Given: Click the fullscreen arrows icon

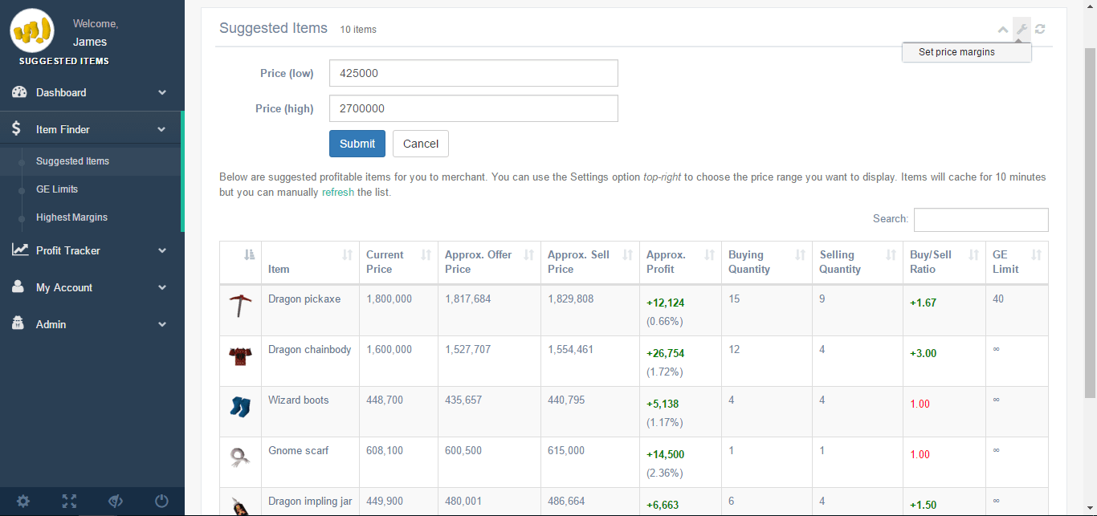Looking at the screenshot, I should click(x=70, y=502).
